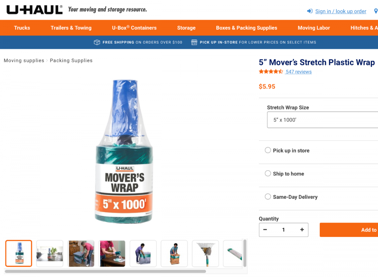
Task: Click the store pickup storefront icon
Action: pyautogui.click(x=194, y=42)
